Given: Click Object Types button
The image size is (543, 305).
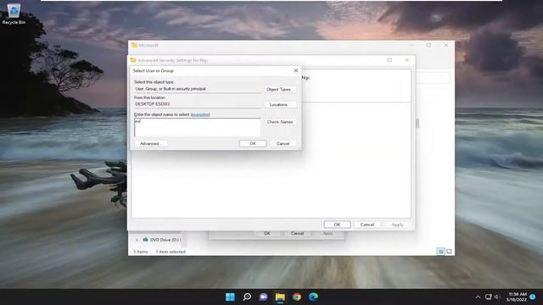Looking at the screenshot, I should click(x=280, y=89).
